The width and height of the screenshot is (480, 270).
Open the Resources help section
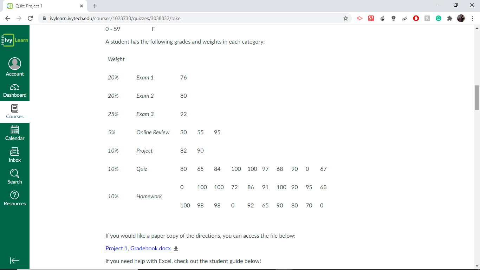tap(14, 198)
